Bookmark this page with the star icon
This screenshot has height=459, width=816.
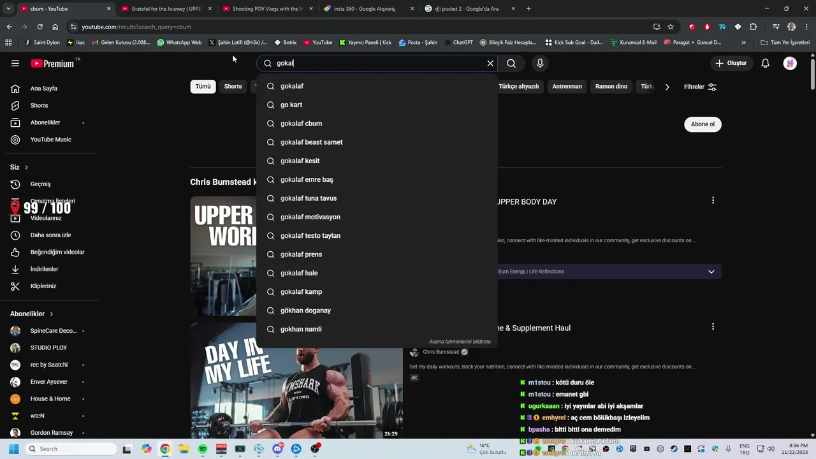(671, 27)
